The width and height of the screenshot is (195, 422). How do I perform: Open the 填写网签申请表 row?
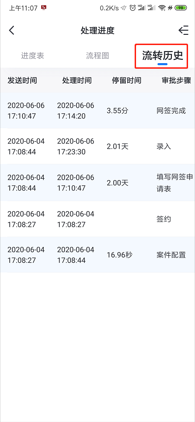pos(97,183)
